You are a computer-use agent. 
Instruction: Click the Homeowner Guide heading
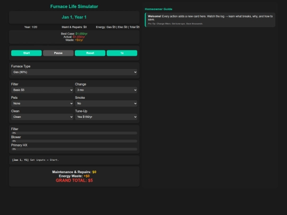point(158,9)
